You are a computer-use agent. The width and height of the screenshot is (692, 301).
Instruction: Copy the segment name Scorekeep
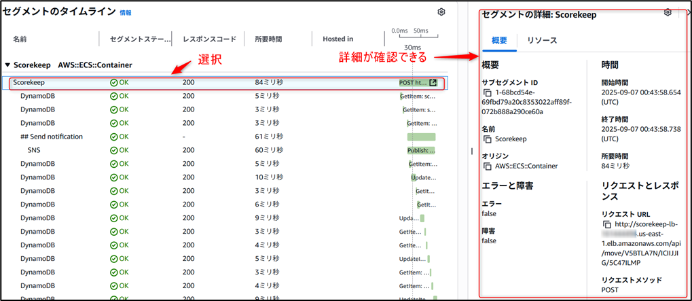pyautogui.click(x=486, y=139)
